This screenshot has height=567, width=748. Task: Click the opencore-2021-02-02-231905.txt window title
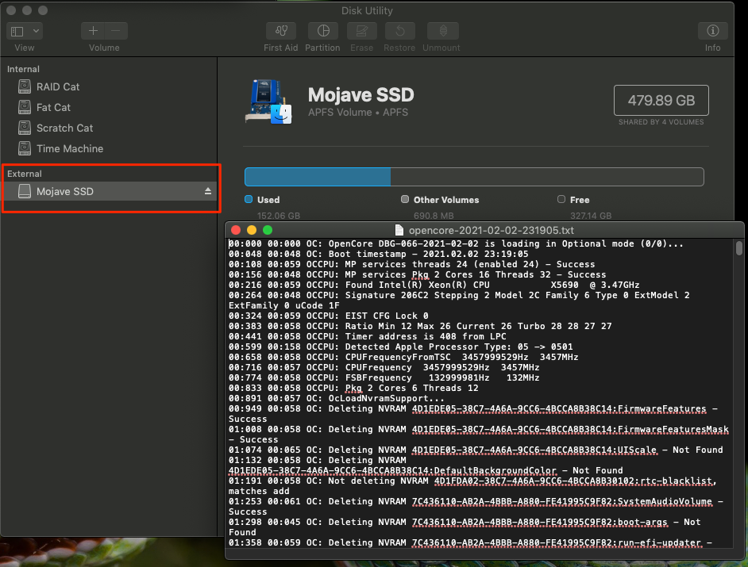(x=492, y=230)
